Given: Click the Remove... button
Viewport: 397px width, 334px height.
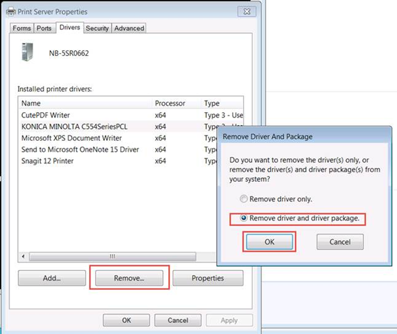Looking at the screenshot, I should pyautogui.click(x=129, y=278).
